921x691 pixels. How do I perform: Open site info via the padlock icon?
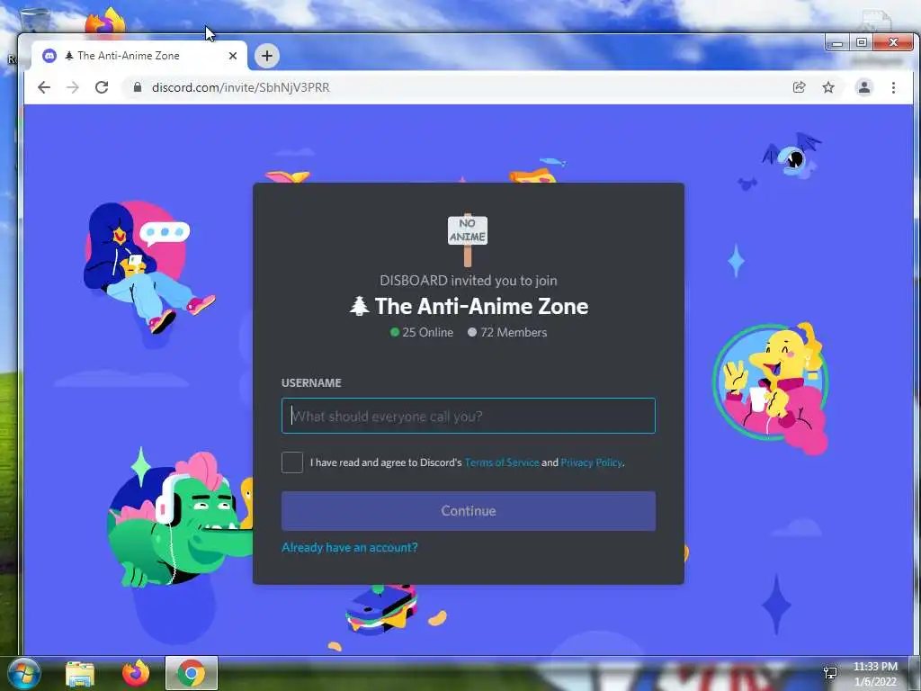point(138,87)
